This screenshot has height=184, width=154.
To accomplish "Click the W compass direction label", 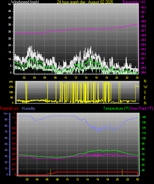I will (145, 87).
